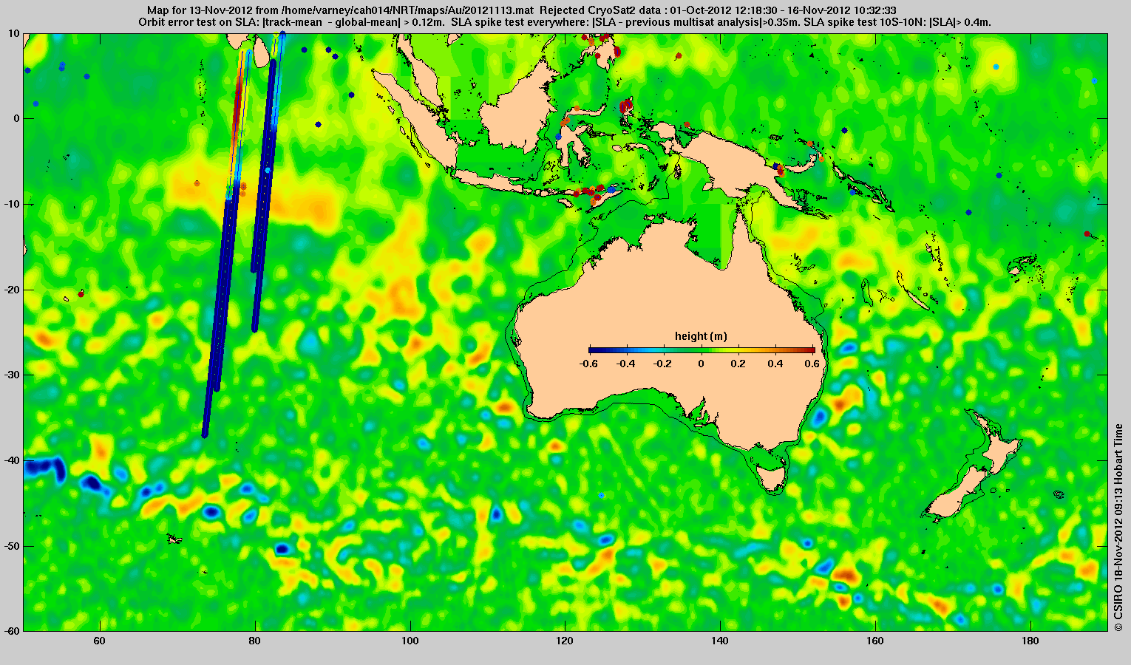Click longitude axis label '140'
1131x665 pixels.
720,641
